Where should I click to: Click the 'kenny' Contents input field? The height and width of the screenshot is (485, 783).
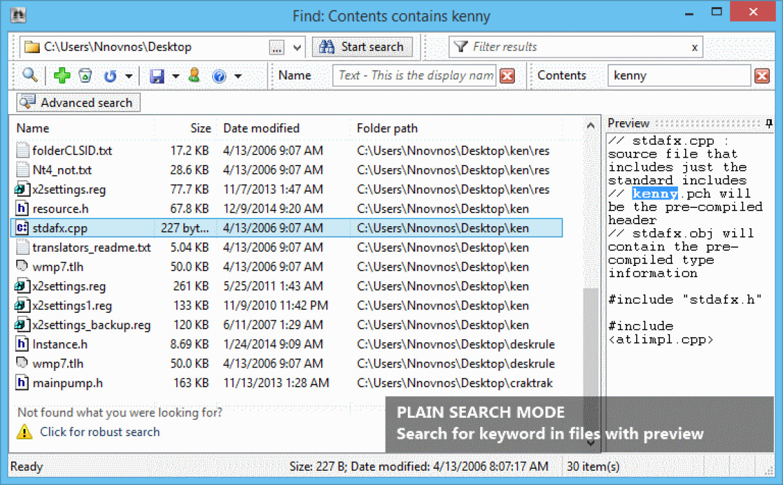pos(679,76)
